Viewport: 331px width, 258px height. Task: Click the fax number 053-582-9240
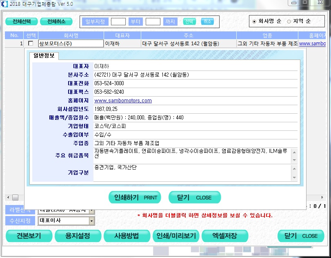[x=109, y=92]
